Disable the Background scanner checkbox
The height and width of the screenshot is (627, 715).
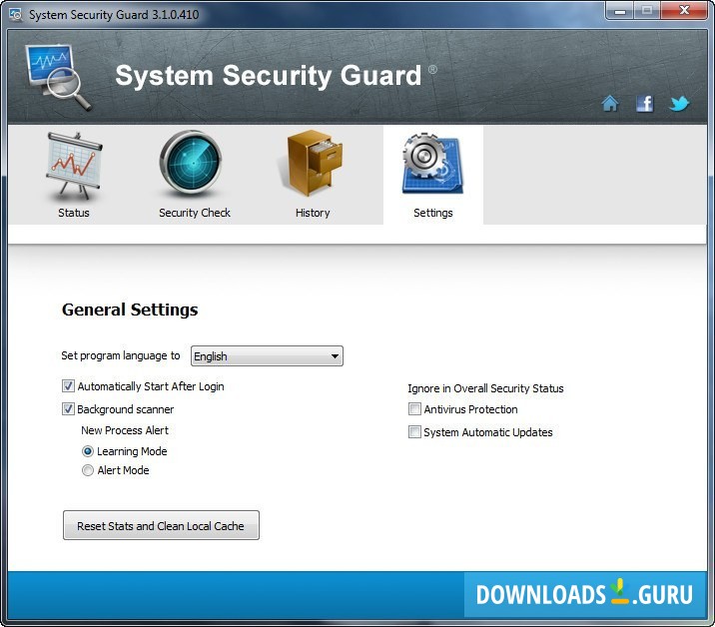click(x=68, y=409)
